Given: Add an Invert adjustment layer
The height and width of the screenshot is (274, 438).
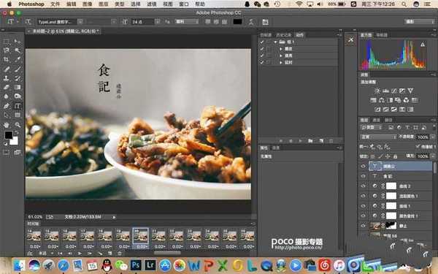Looking at the screenshot, I should pyautogui.click(x=377, y=110).
